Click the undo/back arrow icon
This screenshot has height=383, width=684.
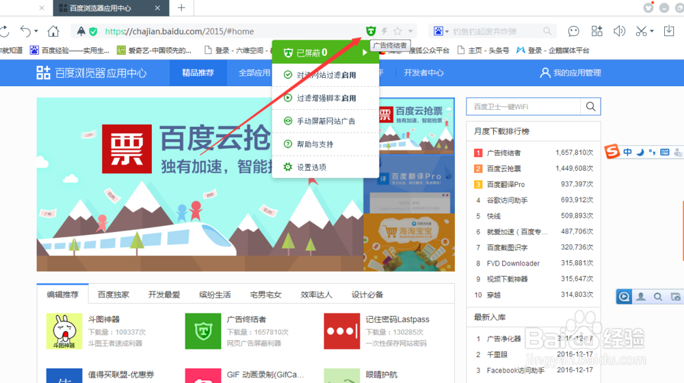click(x=25, y=31)
